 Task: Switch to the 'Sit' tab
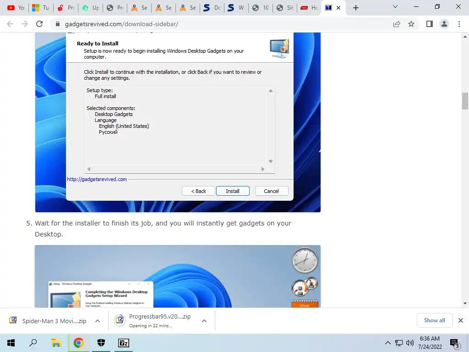285,8
